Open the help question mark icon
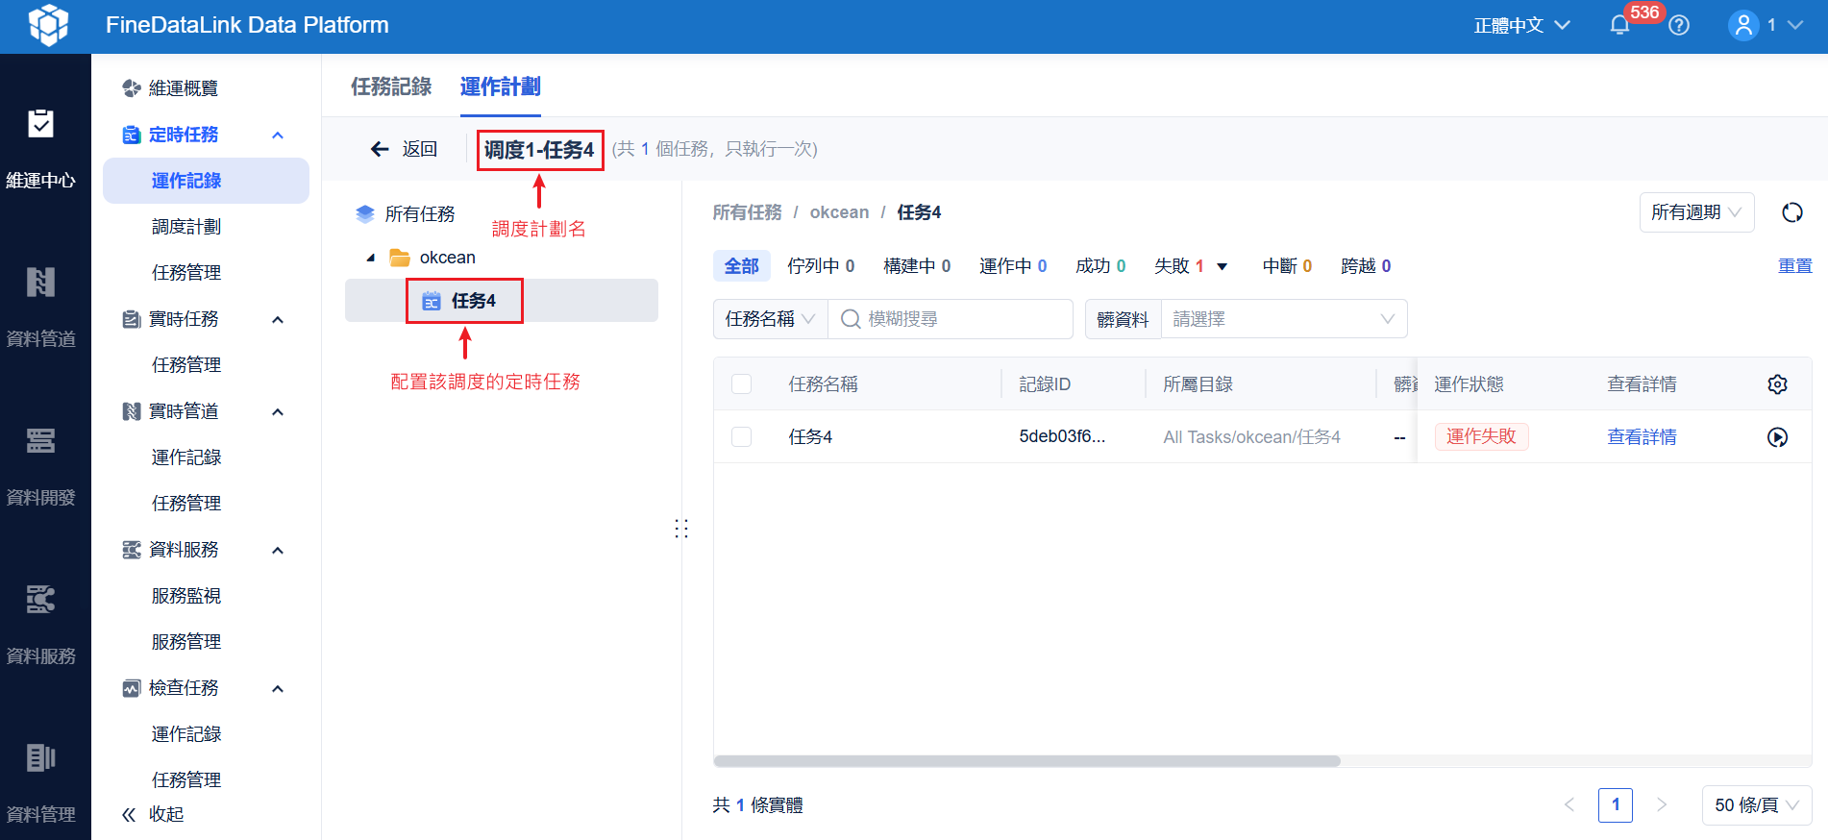The image size is (1828, 840). (1679, 26)
